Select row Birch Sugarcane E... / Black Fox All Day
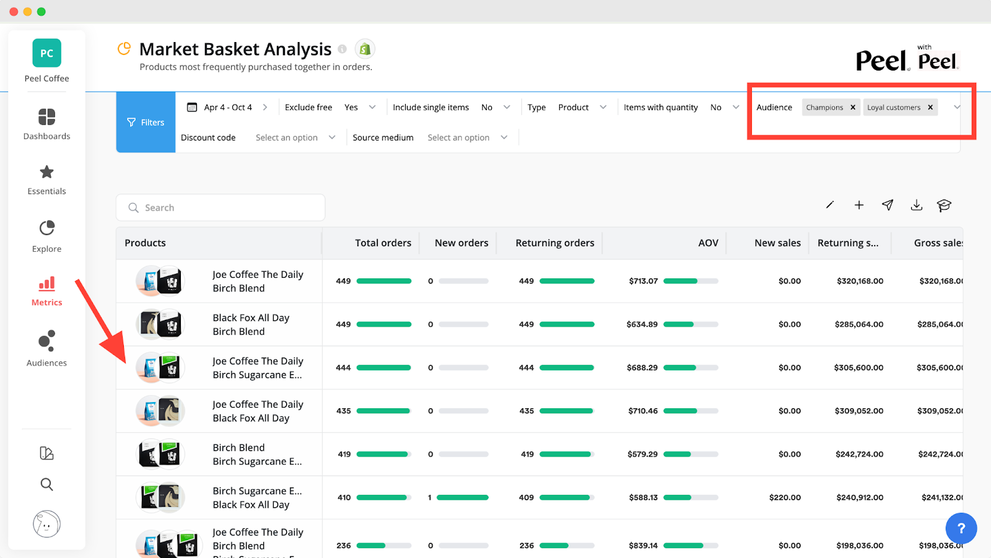 (x=539, y=497)
